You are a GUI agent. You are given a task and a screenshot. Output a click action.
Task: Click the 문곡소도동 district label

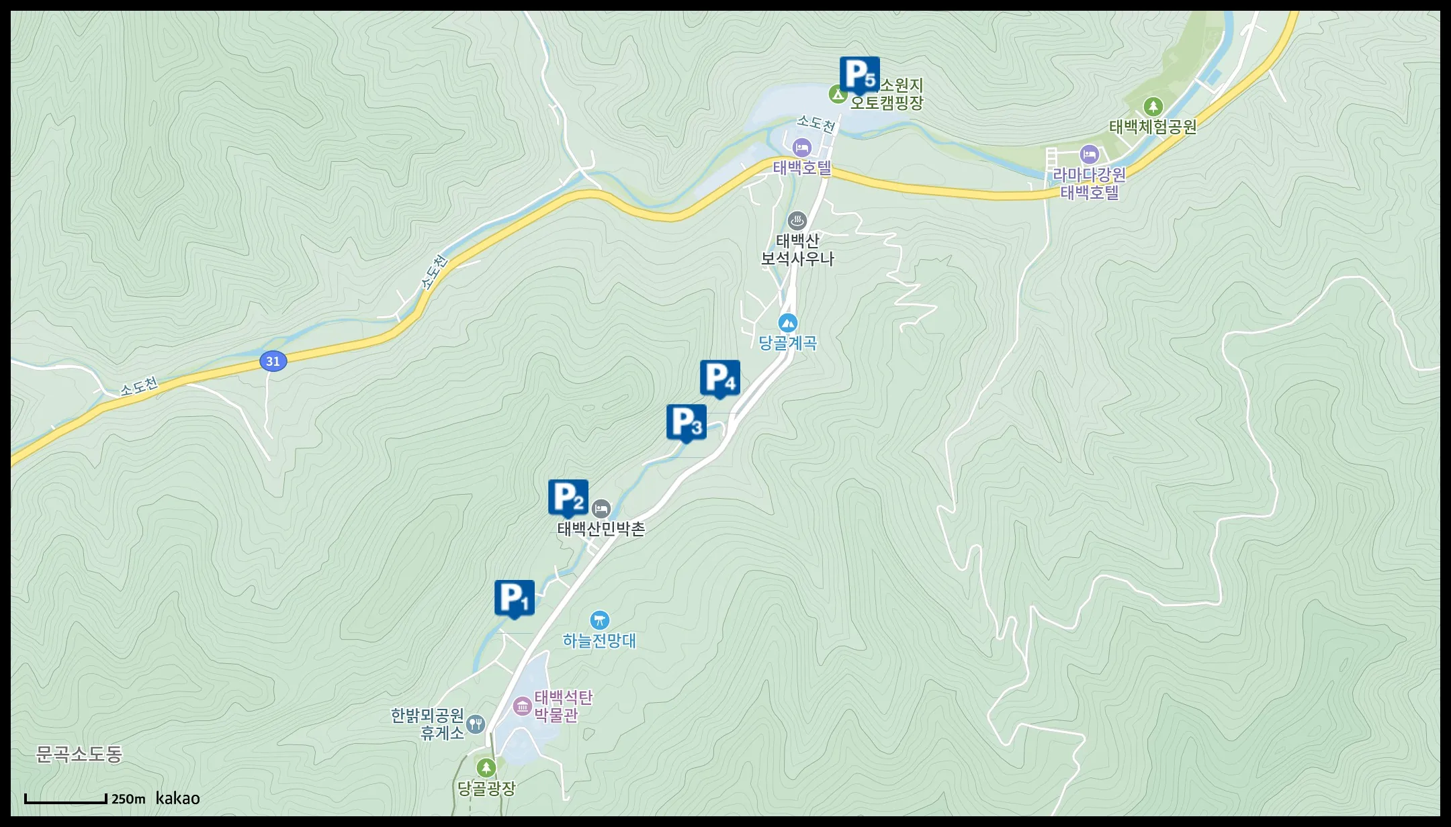pyautogui.click(x=79, y=755)
